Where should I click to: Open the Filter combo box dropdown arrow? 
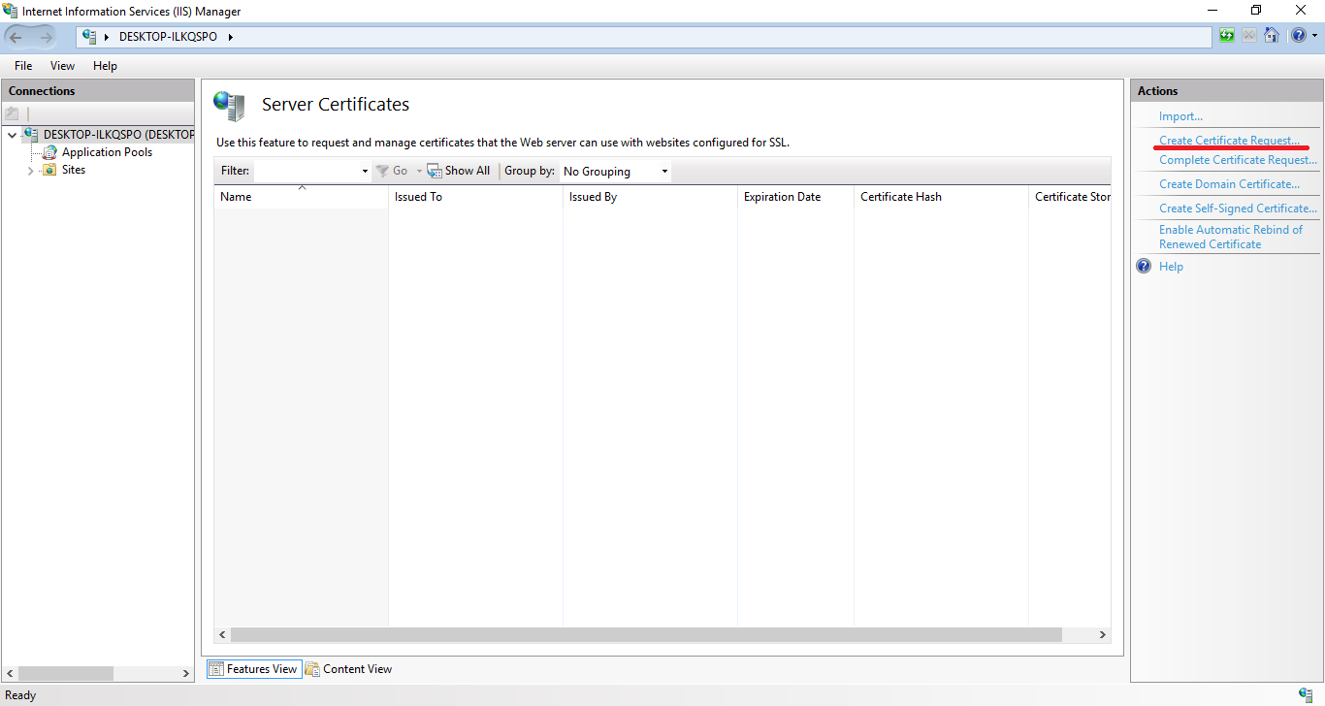coord(365,172)
